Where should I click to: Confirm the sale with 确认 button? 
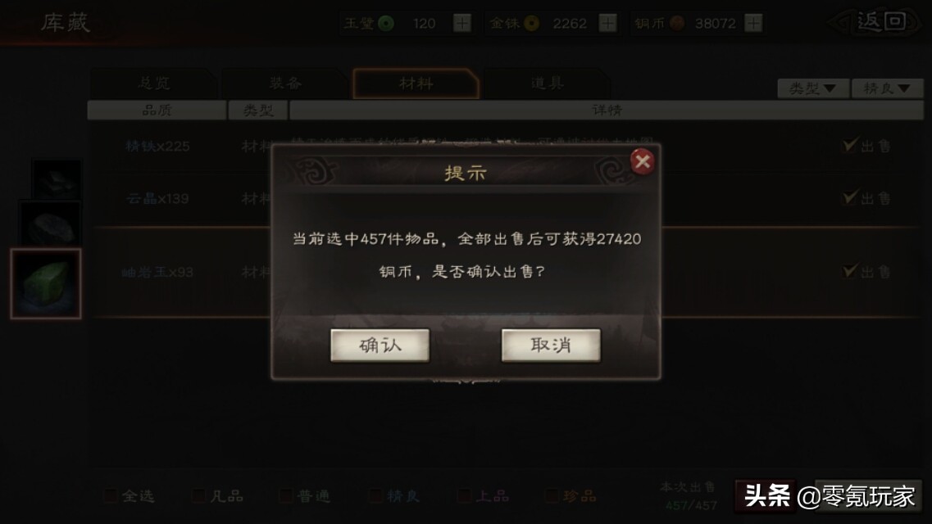tap(380, 345)
